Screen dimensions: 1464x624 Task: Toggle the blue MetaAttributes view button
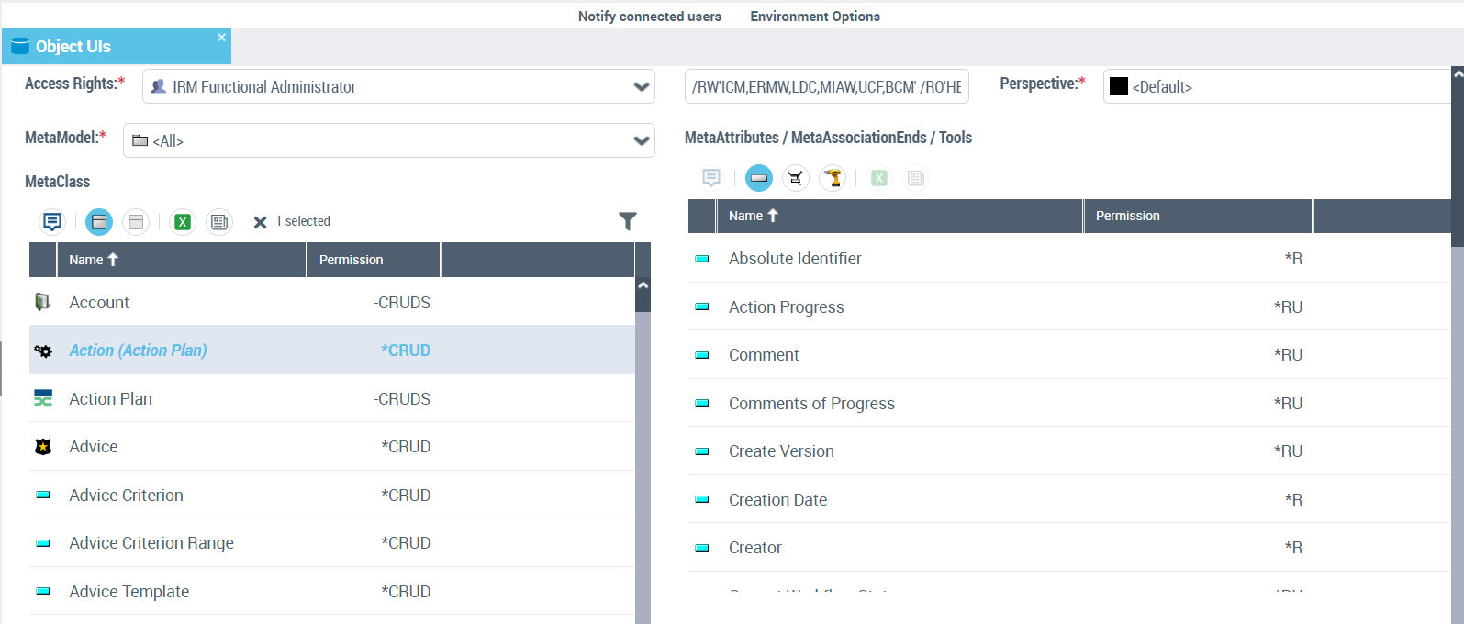pos(758,178)
